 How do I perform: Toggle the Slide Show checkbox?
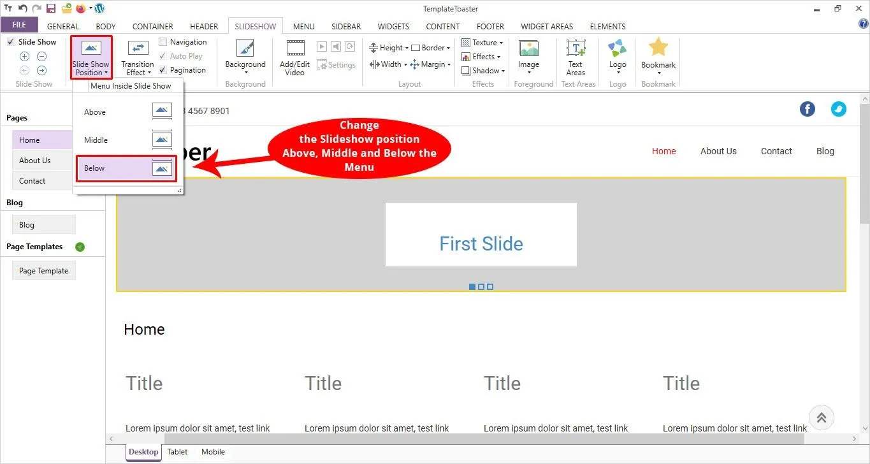(11, 42)
